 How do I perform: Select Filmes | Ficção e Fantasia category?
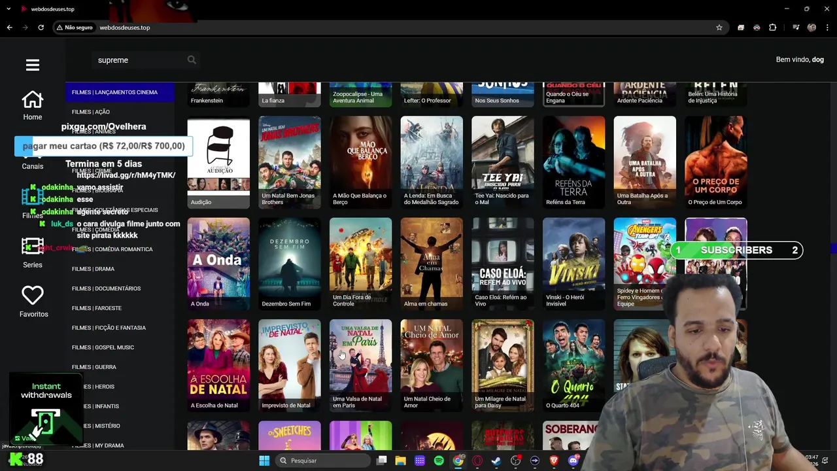pos(120,328)
